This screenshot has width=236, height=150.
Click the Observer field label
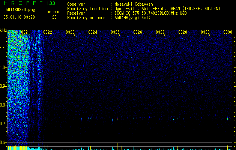point(76,4)
